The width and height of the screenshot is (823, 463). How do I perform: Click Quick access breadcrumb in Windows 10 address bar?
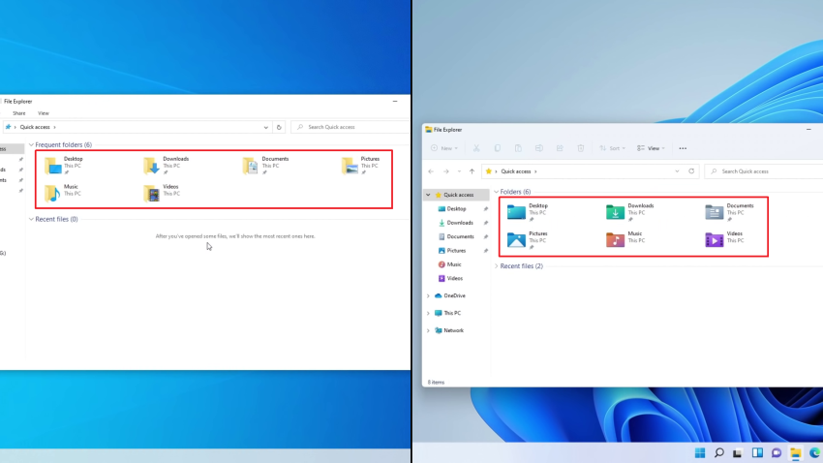point(35,127)
